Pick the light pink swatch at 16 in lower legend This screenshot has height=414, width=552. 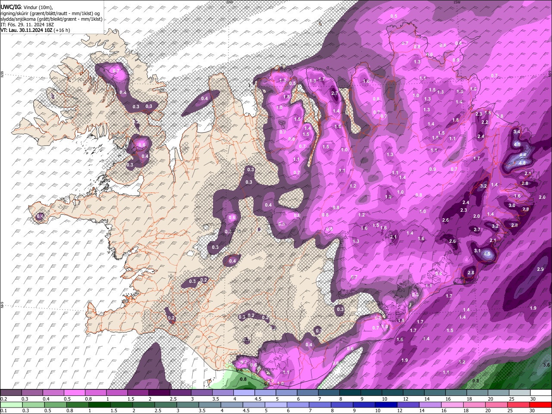[452, 405]
